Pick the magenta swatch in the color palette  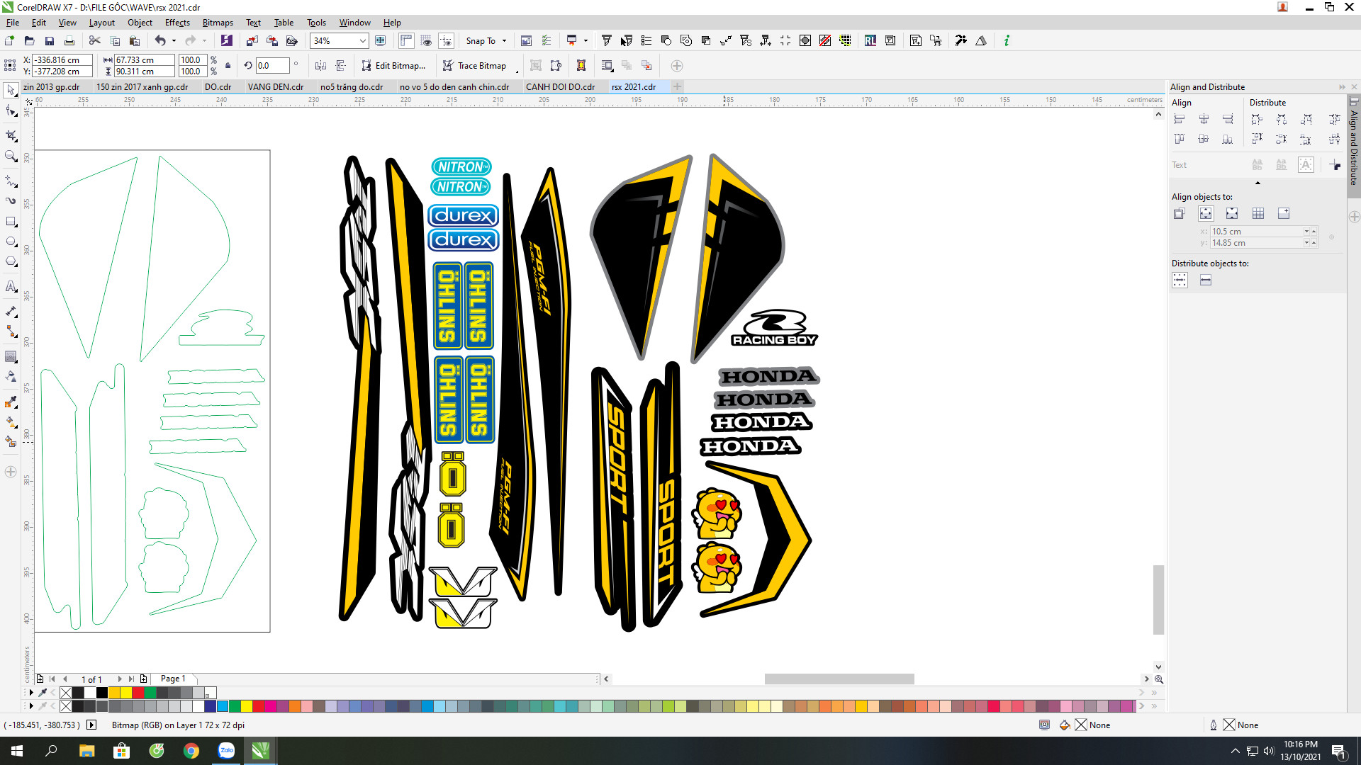coord(270,706)
